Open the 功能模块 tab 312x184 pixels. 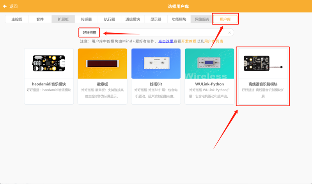(x=179, y=19)
